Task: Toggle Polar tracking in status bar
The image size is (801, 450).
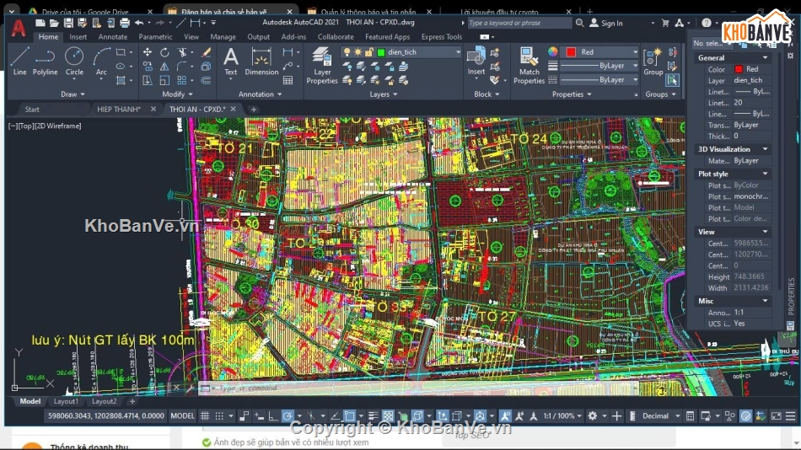Action: tap(288, 415)
